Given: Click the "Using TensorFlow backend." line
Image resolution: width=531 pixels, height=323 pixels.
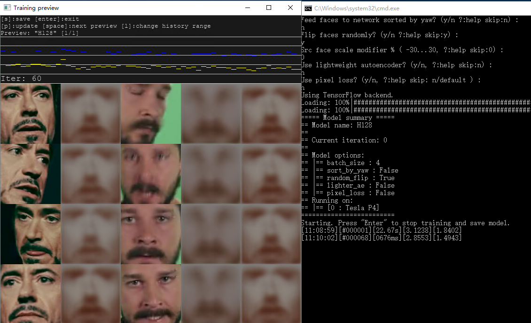Looking at the screenshot, I should [347, 95].
